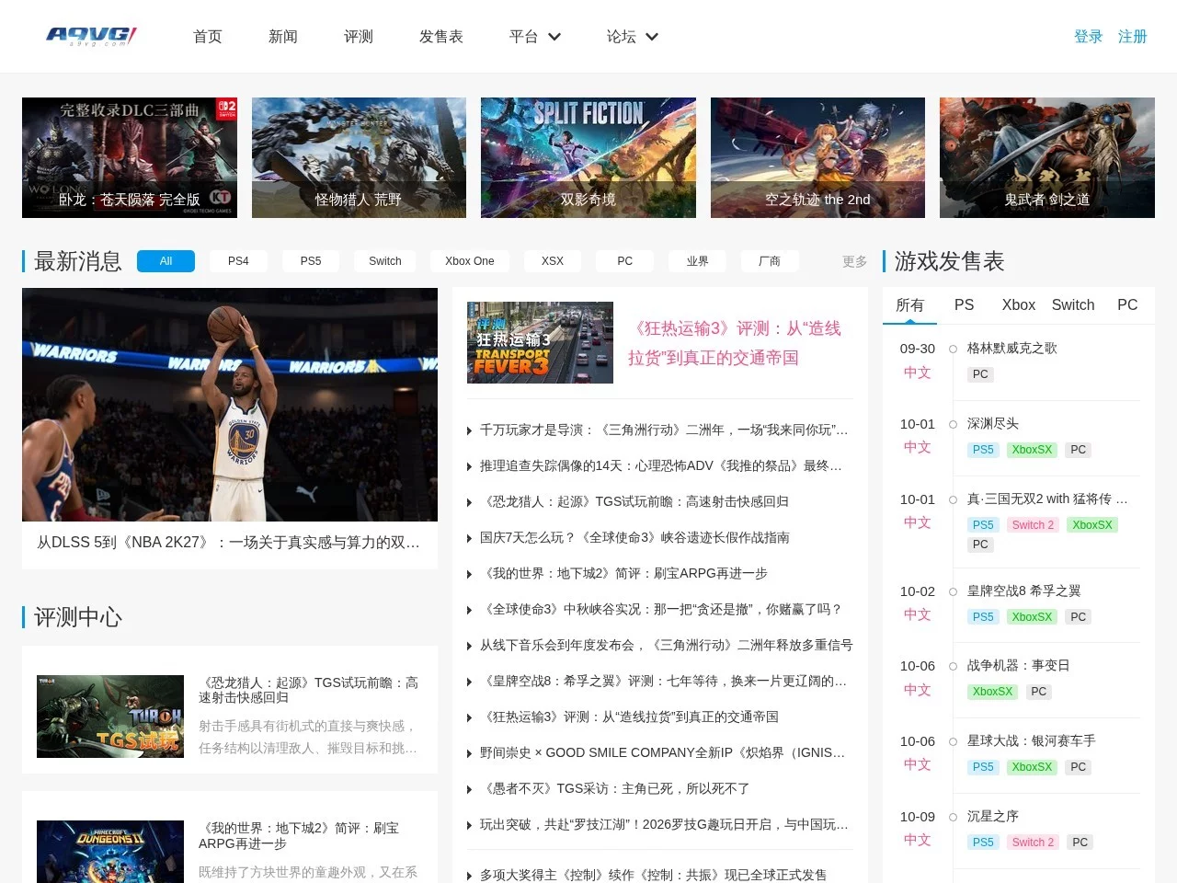Filter latest news by 业界
This screenshot has height=883, width=1177.
[698, 261]
